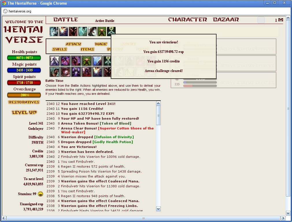The height and width of the screenshot is (222, 292).
Task: Click the red Spirit points bar
Action: click(24, 83)
